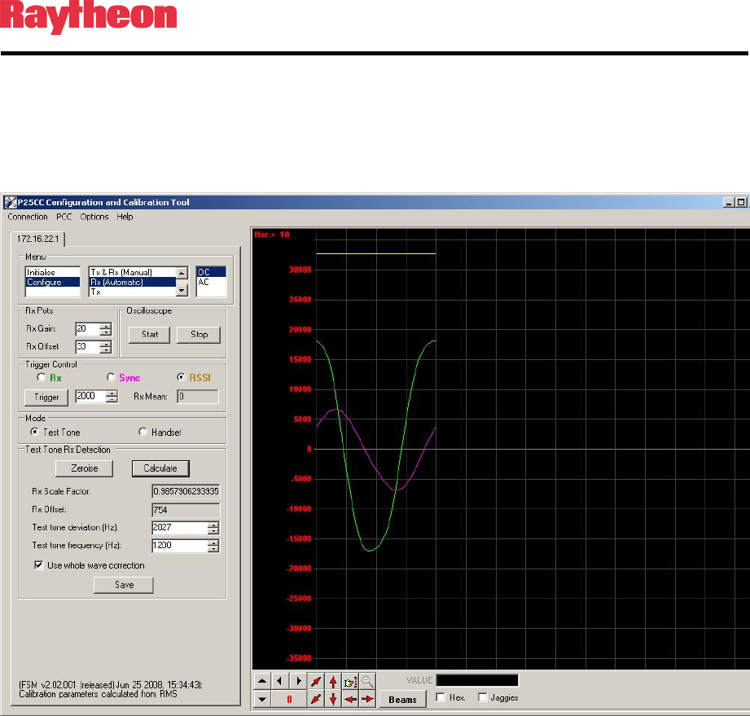The width and height of the screenshot is (750, 716).
Task: Enable the Jaggies checkbox
Action: point(483,697)
